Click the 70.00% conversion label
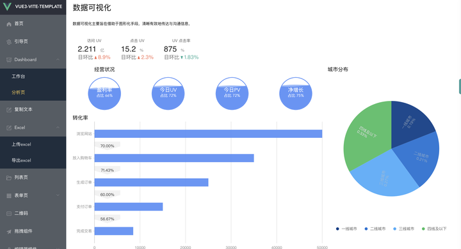This screenshot has width=461, height=249. coord(108,146)
